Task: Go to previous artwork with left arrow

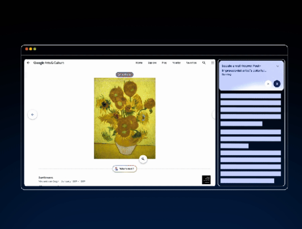Action: (x=33, y=115)
